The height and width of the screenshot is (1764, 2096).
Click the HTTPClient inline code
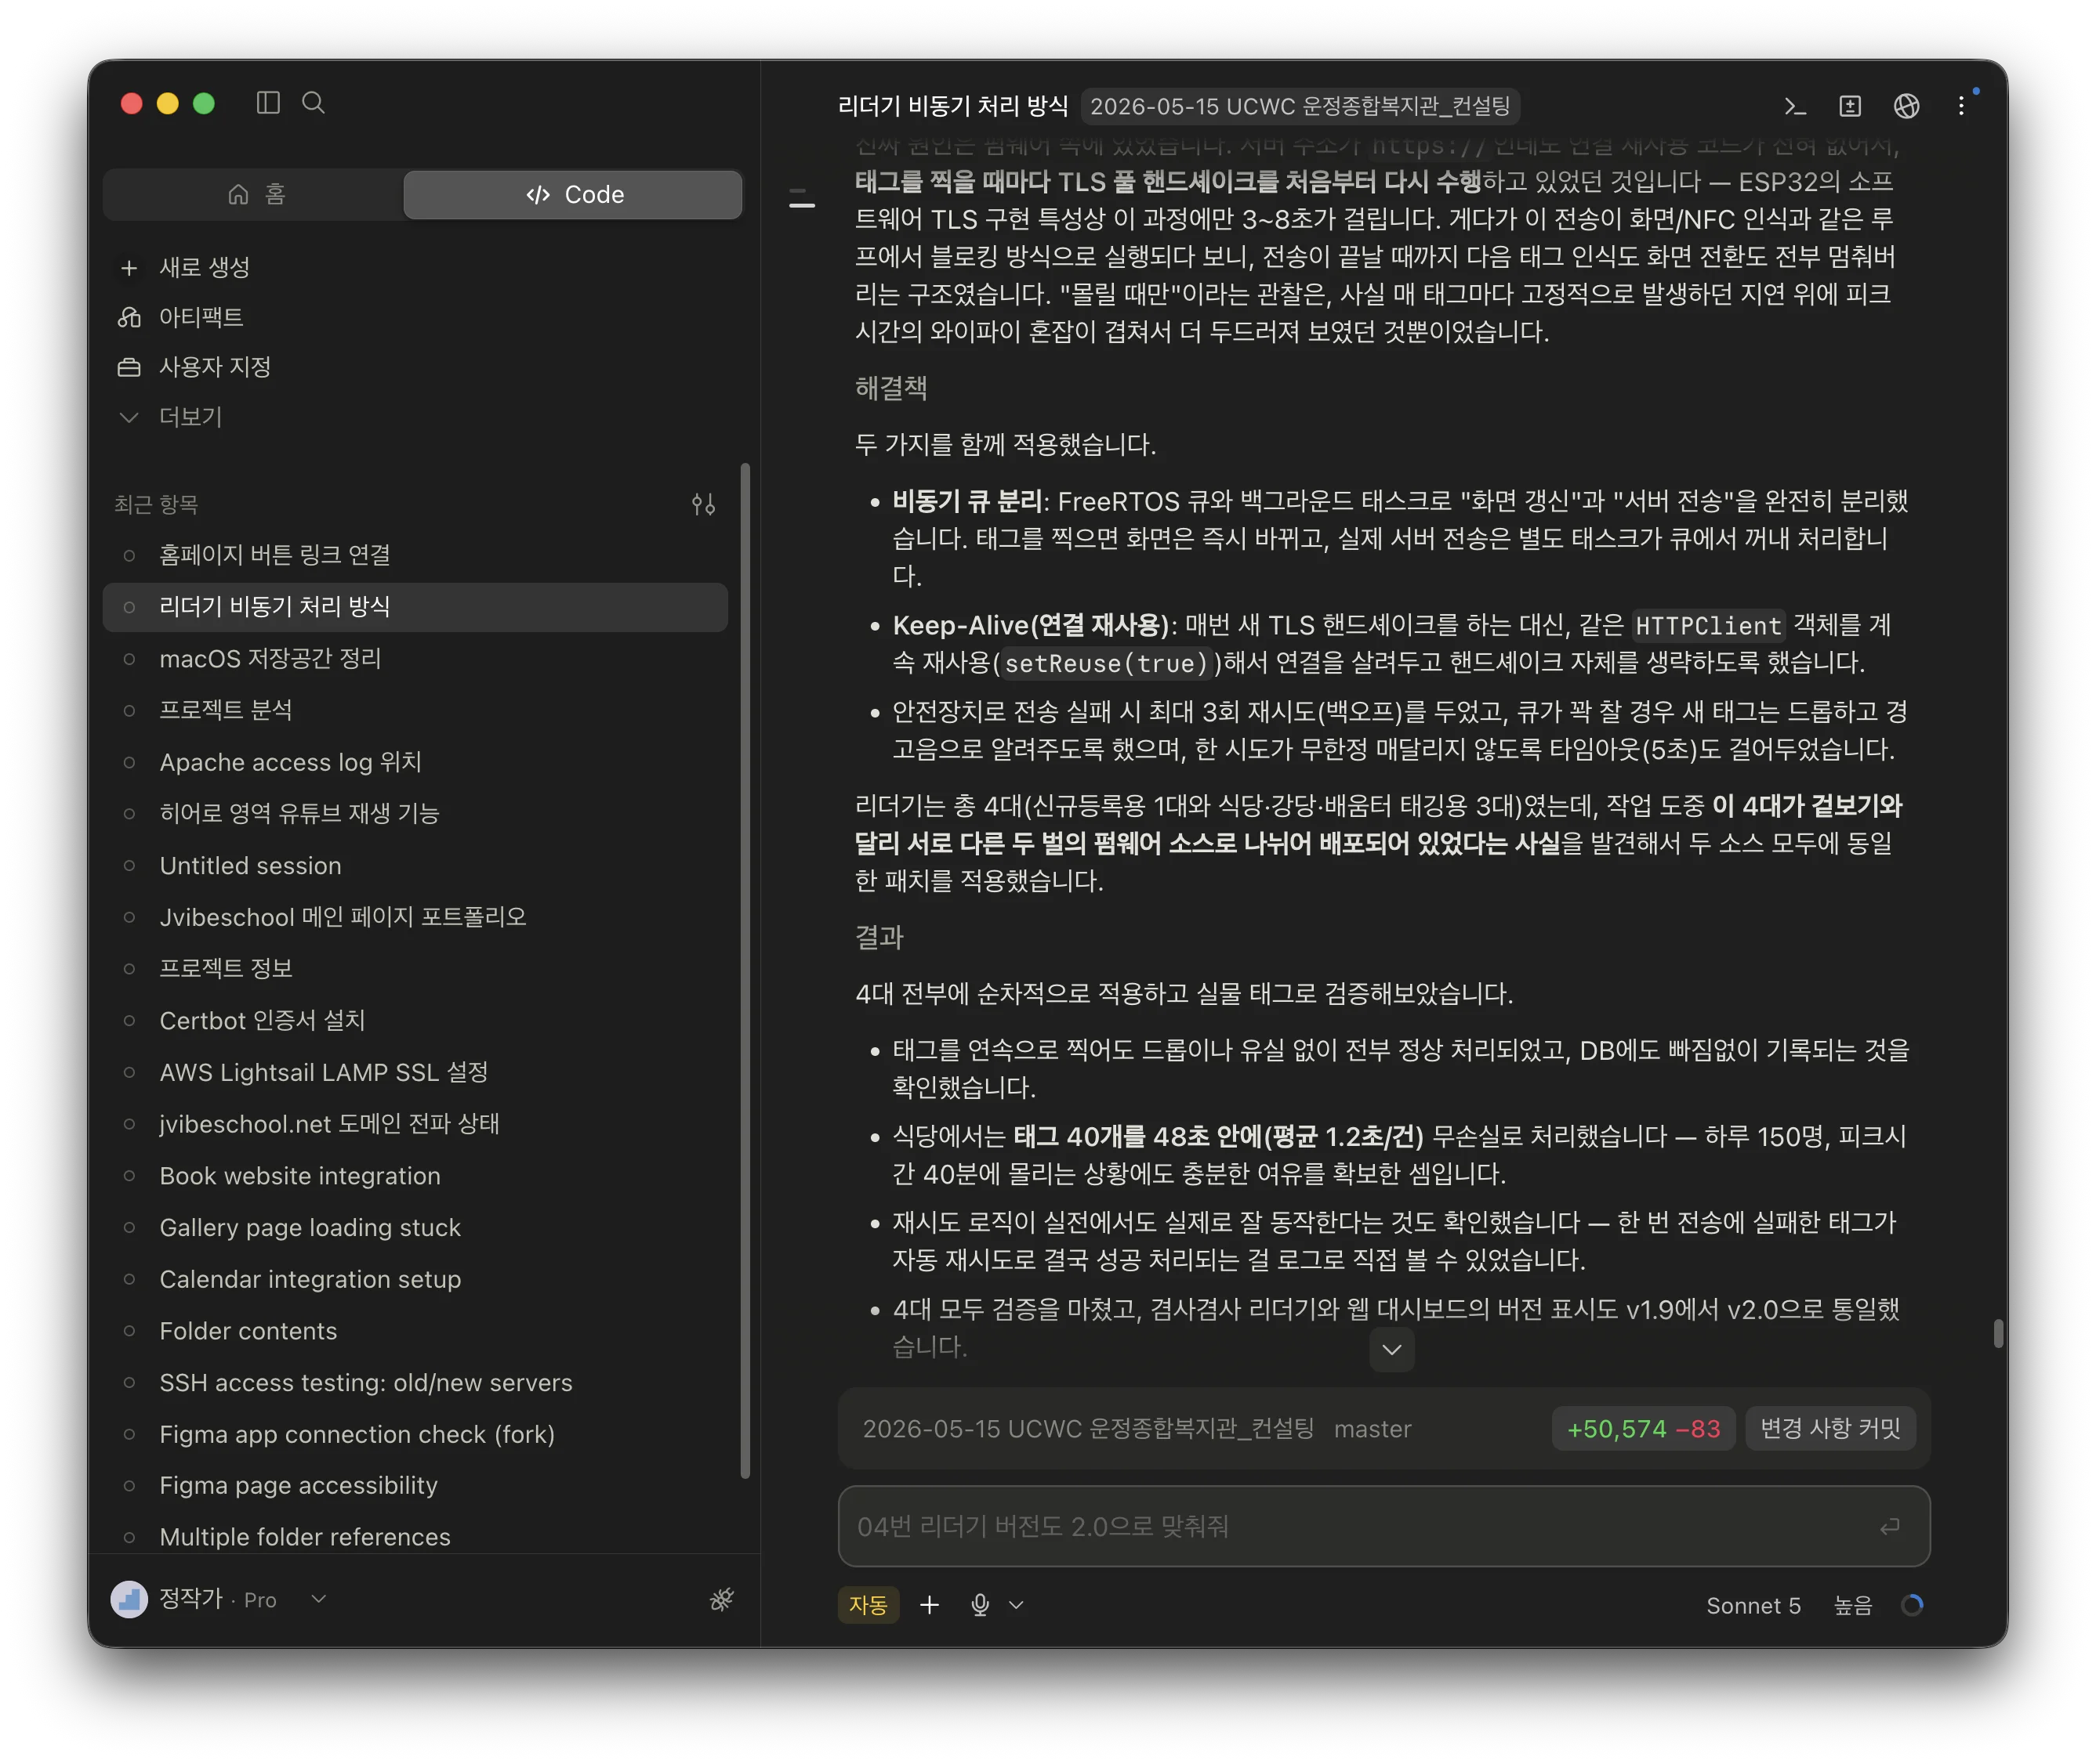coord(1709,626)
